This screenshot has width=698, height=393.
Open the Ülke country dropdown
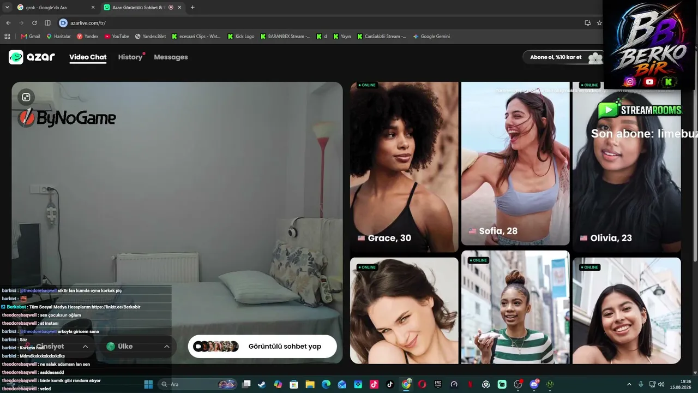click(x=138, y=347)
